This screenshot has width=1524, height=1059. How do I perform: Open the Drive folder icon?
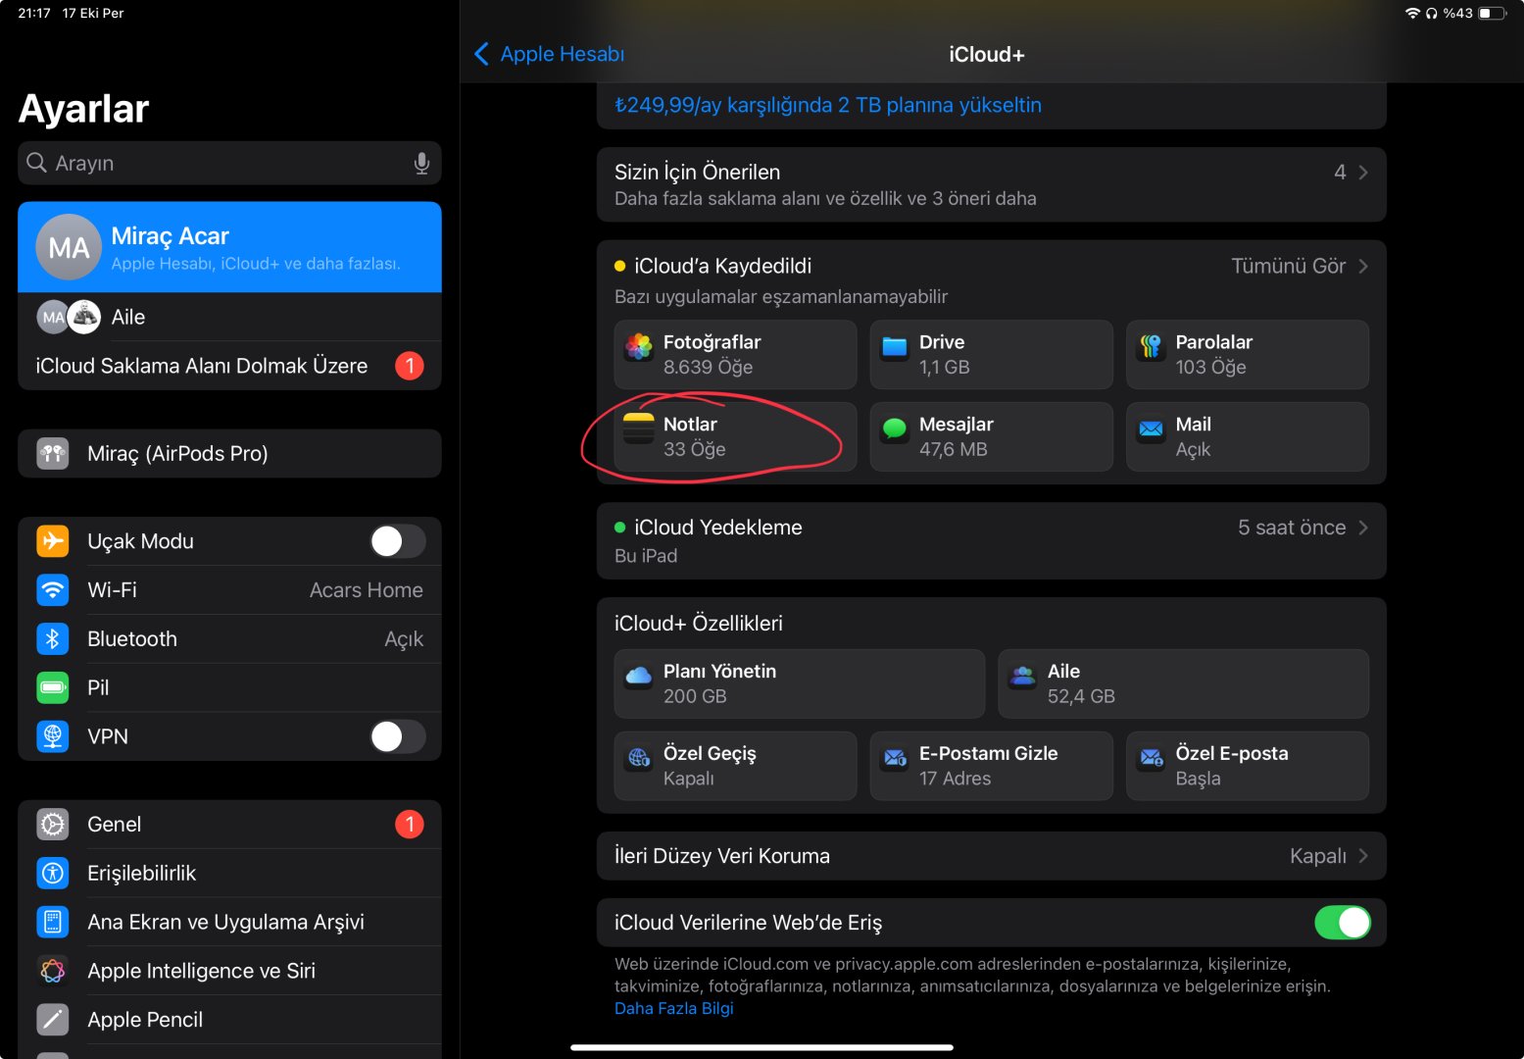pyautogui.click(x=895, y=346)
